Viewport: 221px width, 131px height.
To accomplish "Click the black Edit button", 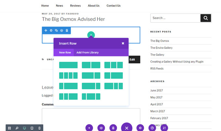I will (134, 59).
